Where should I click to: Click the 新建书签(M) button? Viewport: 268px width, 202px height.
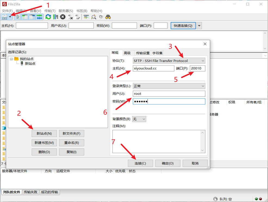click(44, 143)
